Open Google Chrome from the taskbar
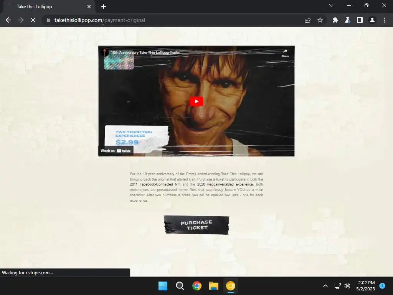Screen dimensions: 393x295 [197, 286]
